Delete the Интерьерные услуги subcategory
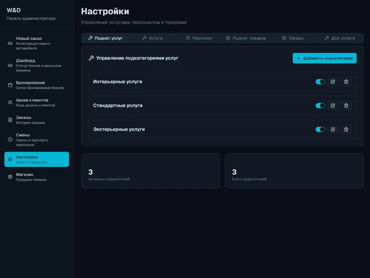Screen dimensions: 370x278 pyautogui.click(x=346, y=82)
